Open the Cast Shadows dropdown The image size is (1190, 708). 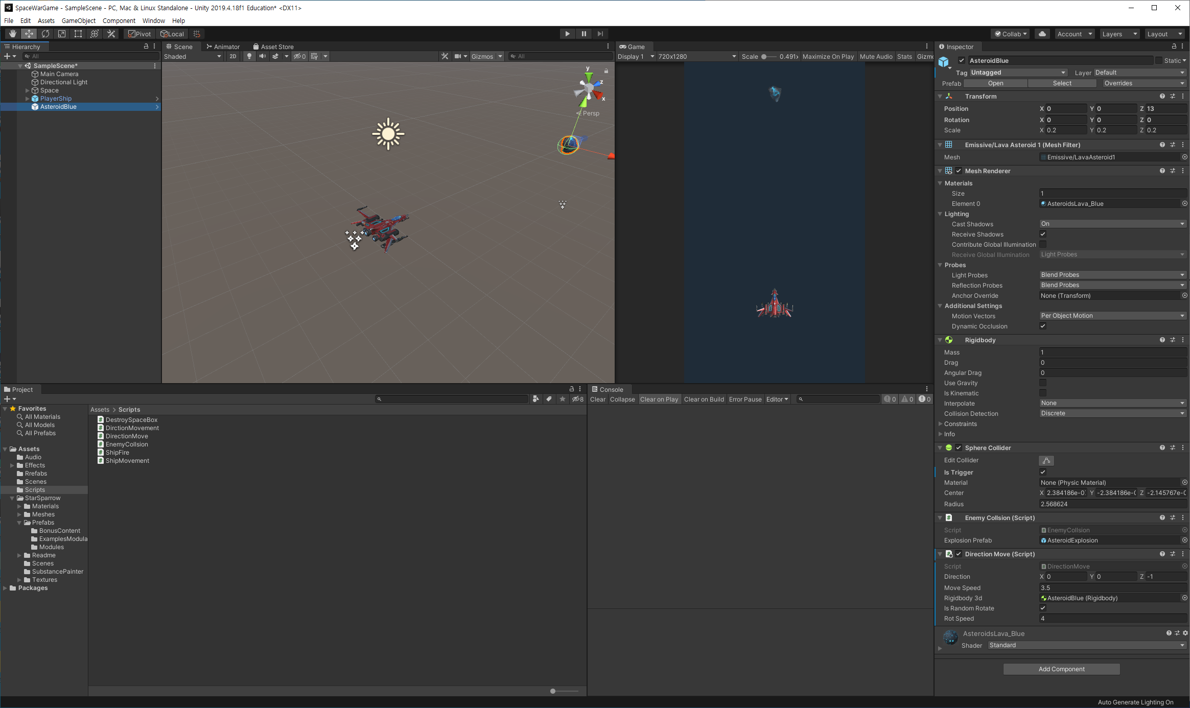(1112, 224)
